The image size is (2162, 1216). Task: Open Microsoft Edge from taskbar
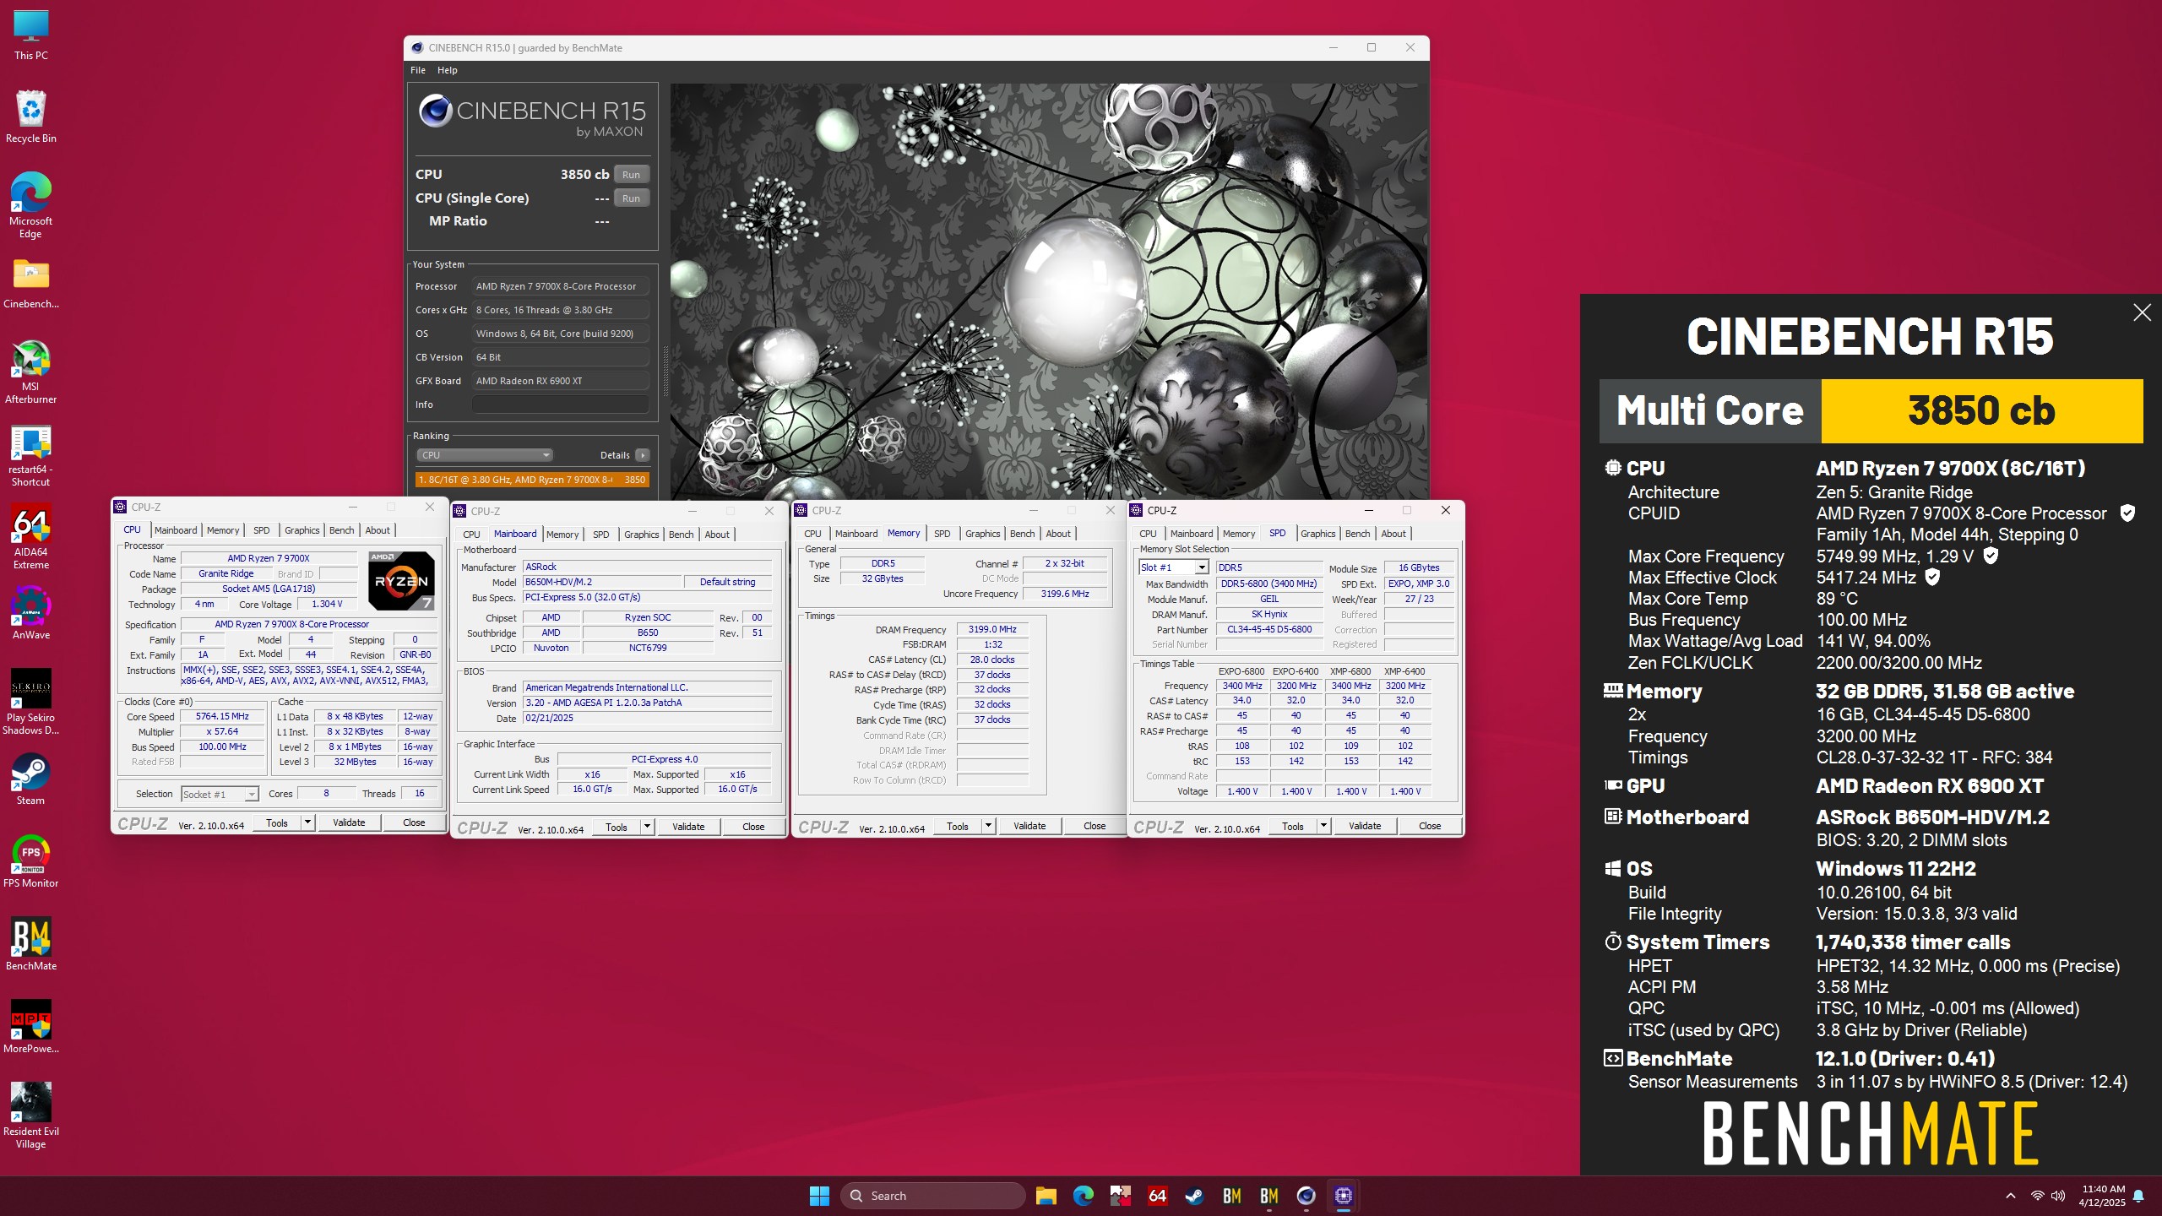pos(1084,1196)
